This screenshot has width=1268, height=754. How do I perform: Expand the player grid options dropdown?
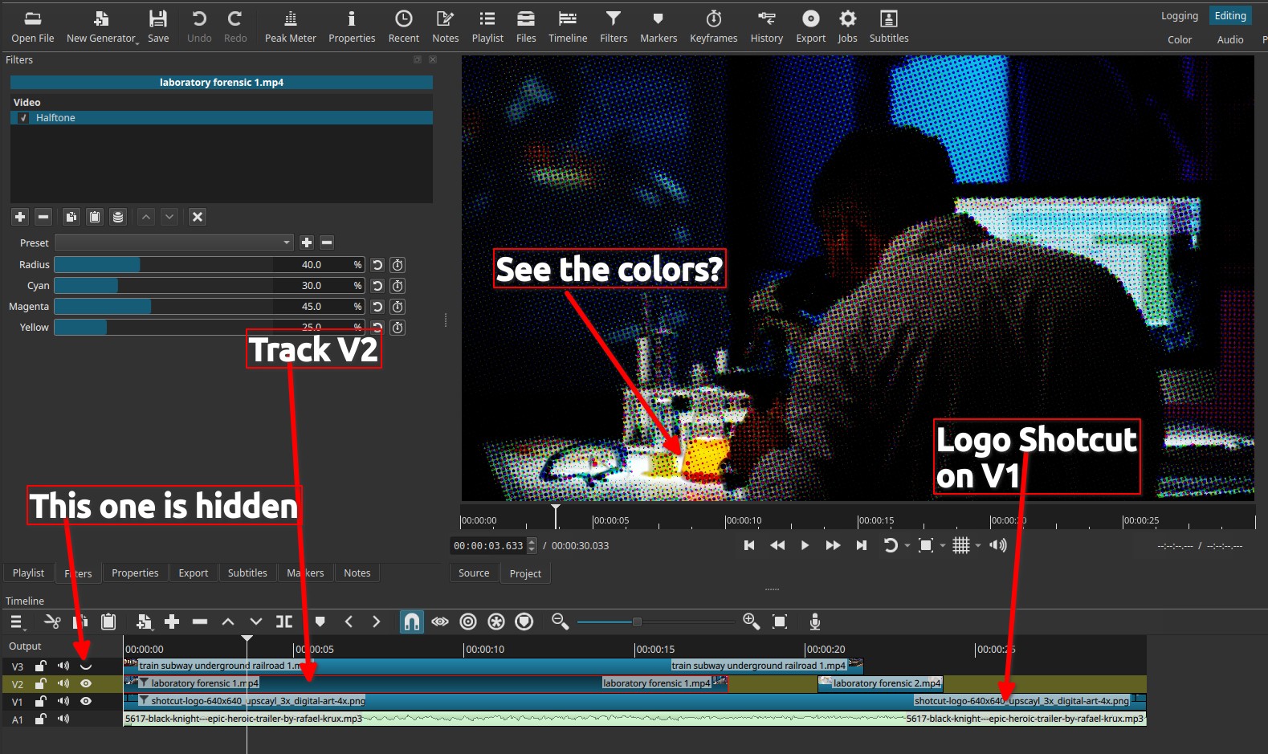[x=978, y=546]
